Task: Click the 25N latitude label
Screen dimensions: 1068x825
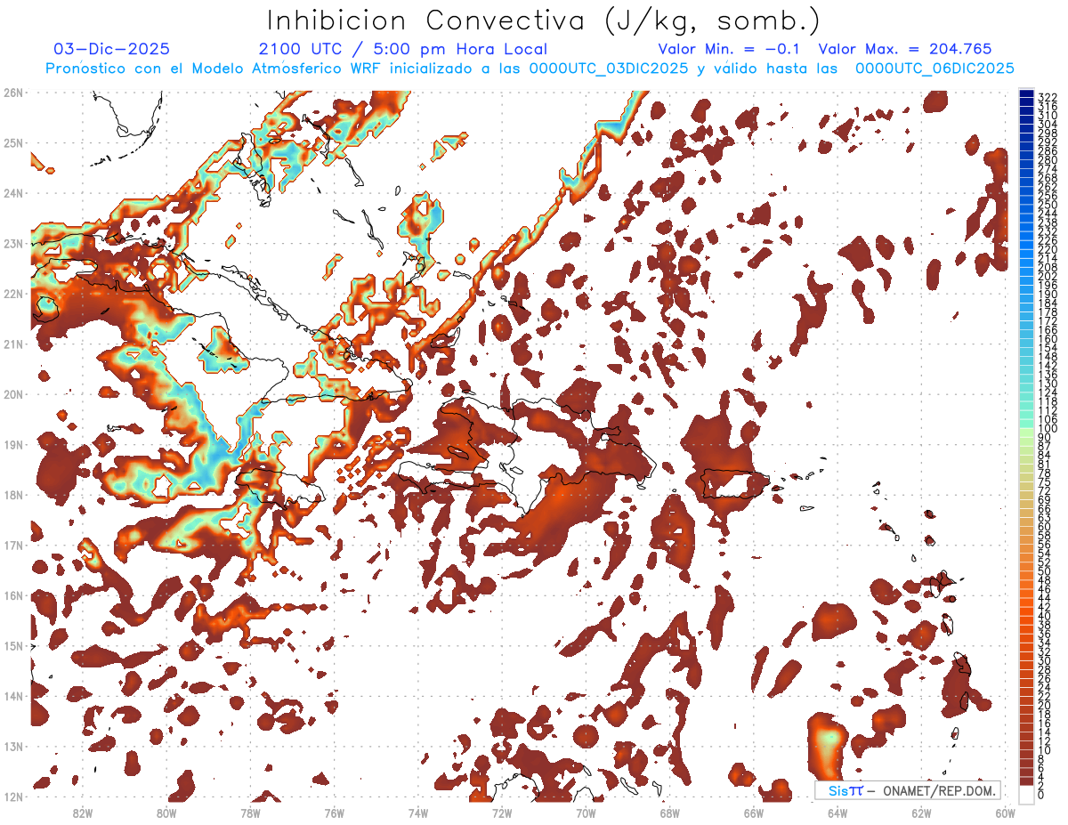Action: (13, 142)
